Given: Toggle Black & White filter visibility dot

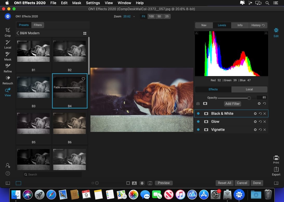Looking at the screenshot, I should (x=198, y=113).
